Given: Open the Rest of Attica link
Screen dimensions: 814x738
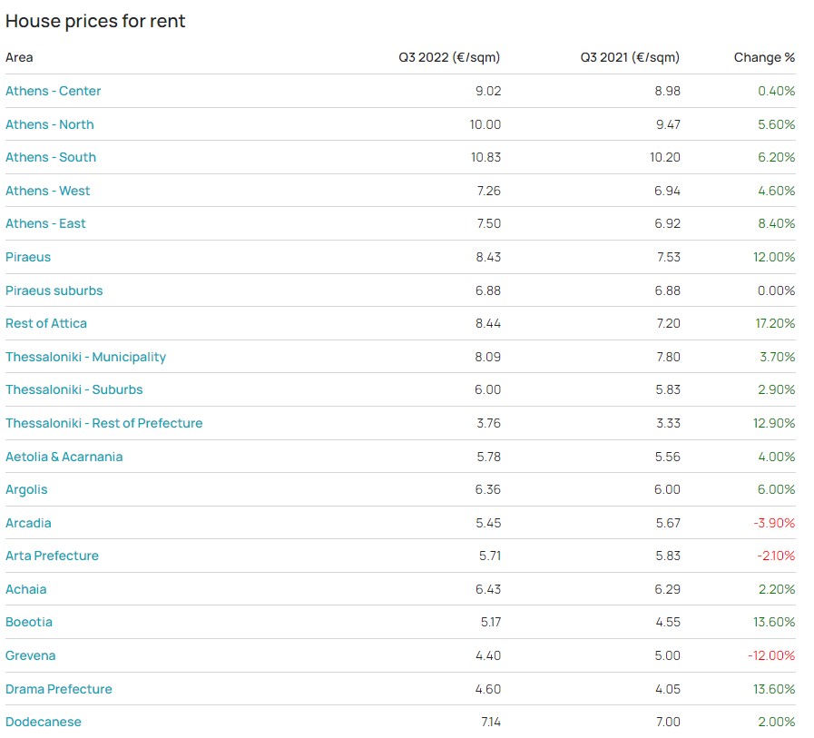Looking at the screenshot, I should pos(46,323).
